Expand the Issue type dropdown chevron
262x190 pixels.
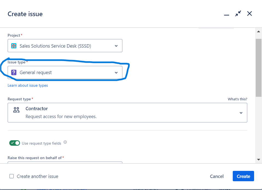tap(116, 72)
